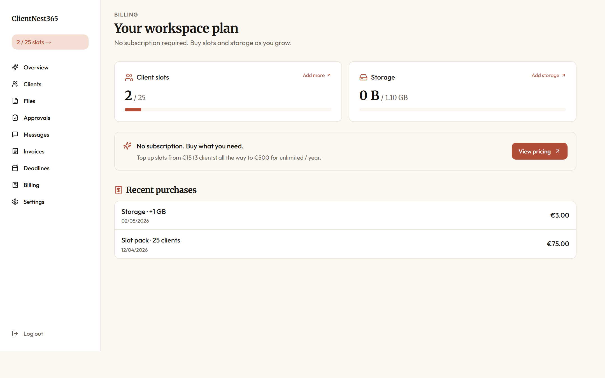Viewport: 605px width, 378px height.
Task: Click the Approvals clipboard icon in sidebar
Action: point(15,118)
